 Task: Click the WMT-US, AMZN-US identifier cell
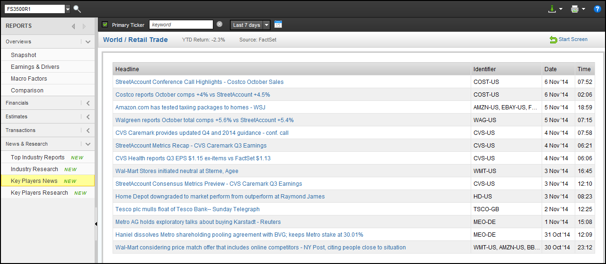click(507, 247)
